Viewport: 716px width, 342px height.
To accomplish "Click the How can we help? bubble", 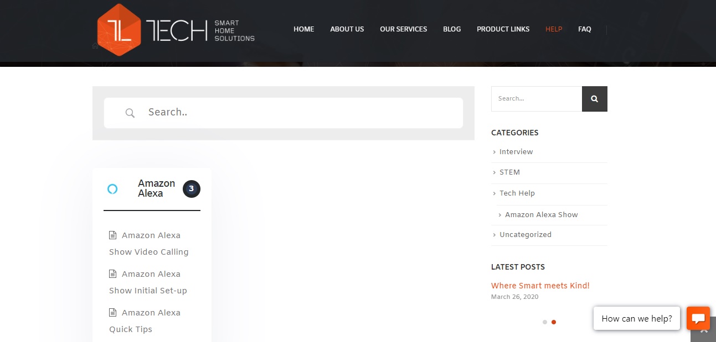I will [x=636, y=318].
